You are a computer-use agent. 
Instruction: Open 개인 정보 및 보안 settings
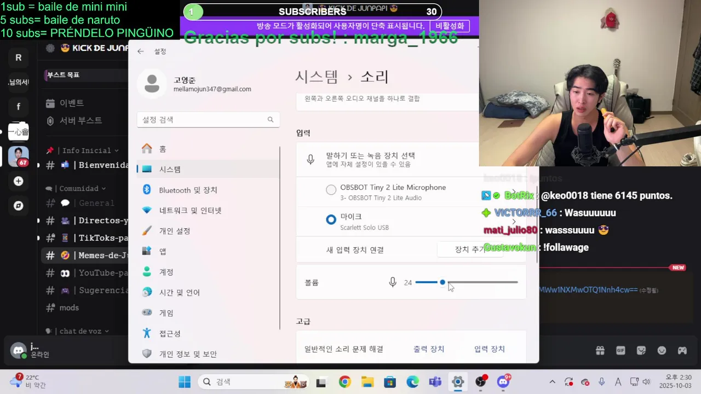tap(208, 354)
